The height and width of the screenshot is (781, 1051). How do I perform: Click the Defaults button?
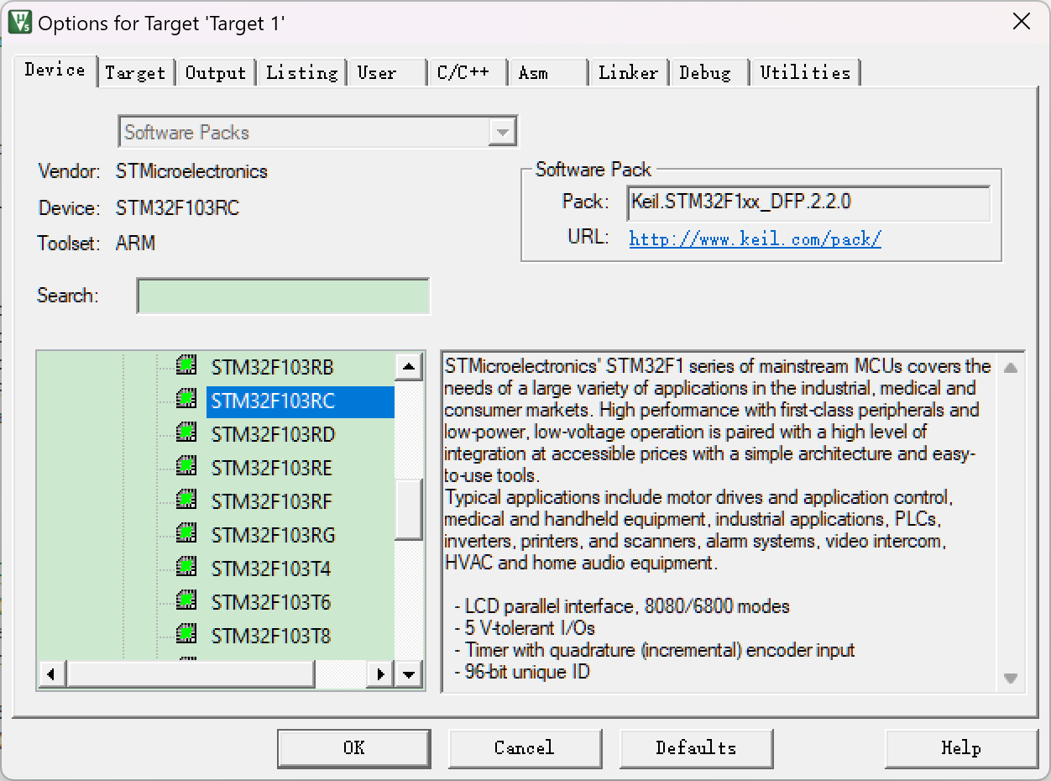click(696, 748)
